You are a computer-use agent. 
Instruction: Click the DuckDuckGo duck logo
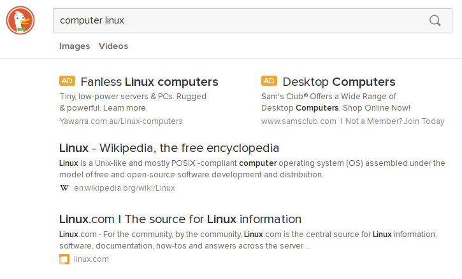[20, 20]
